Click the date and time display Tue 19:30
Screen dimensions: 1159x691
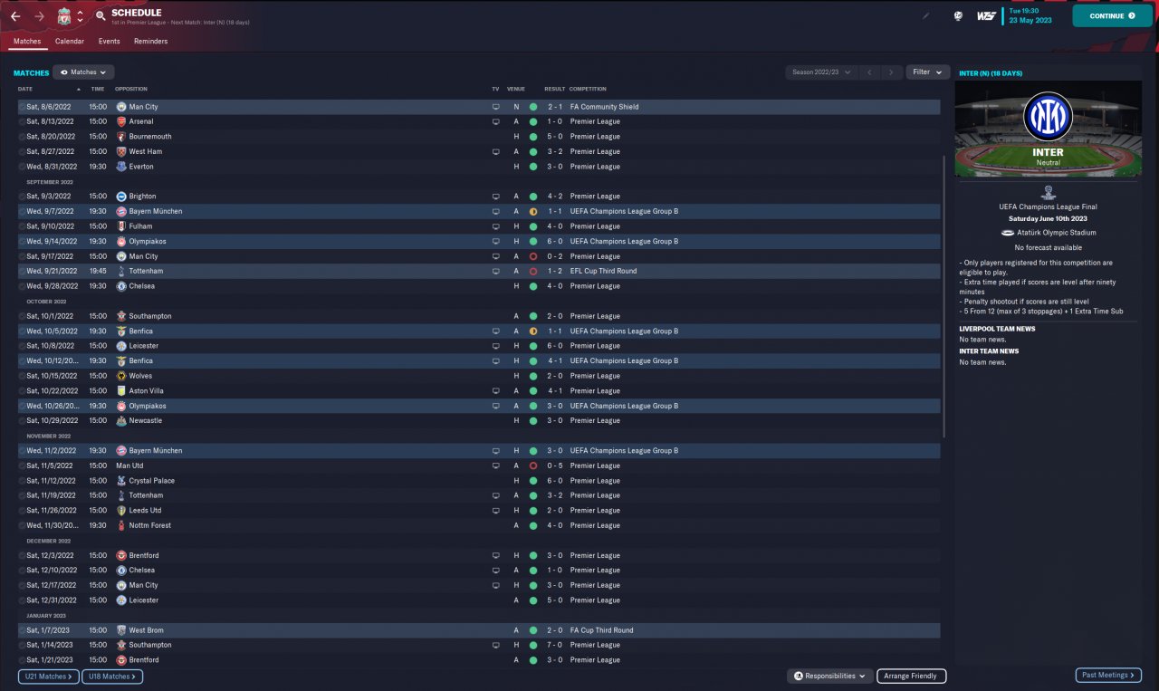[x=1030, y=15]
